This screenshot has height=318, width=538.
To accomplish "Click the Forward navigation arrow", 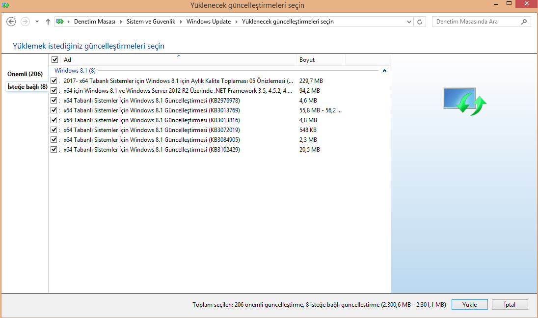I will [x=25, y=22].
